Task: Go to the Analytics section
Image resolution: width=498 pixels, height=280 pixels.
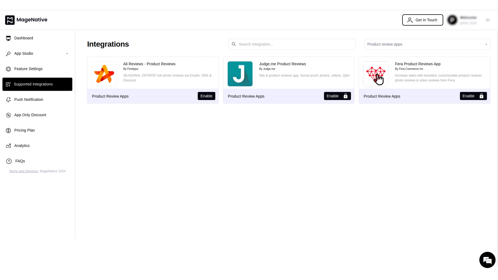Action: [x=22, y=146]
